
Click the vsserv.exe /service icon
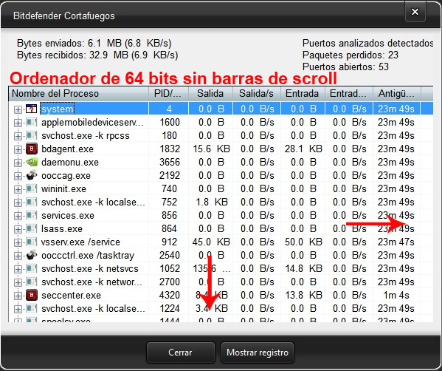31,242
